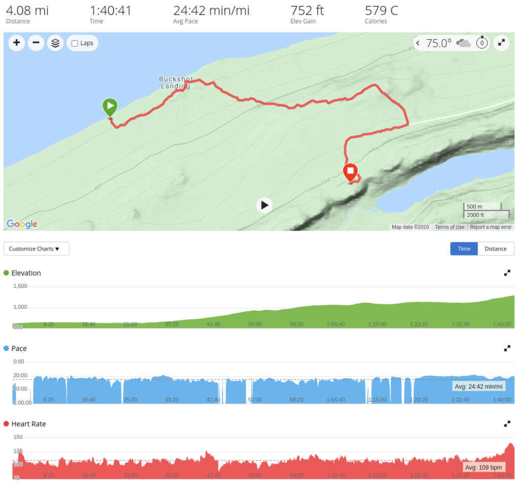This screenshot has height=486, width=520.
Task: Click the wind compass icon in weather
Action: [x=482, y=43]
